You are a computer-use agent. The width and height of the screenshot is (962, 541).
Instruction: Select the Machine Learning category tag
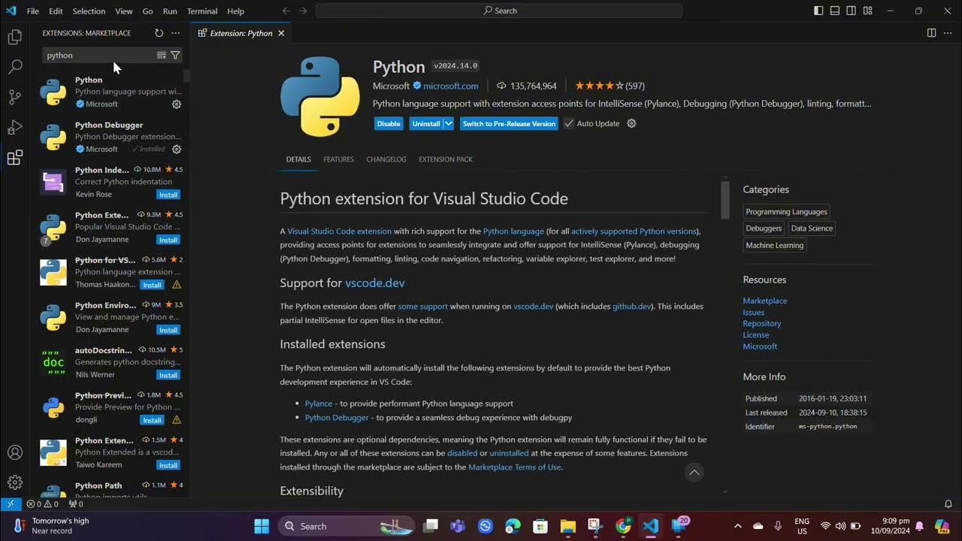coord(775,245)
